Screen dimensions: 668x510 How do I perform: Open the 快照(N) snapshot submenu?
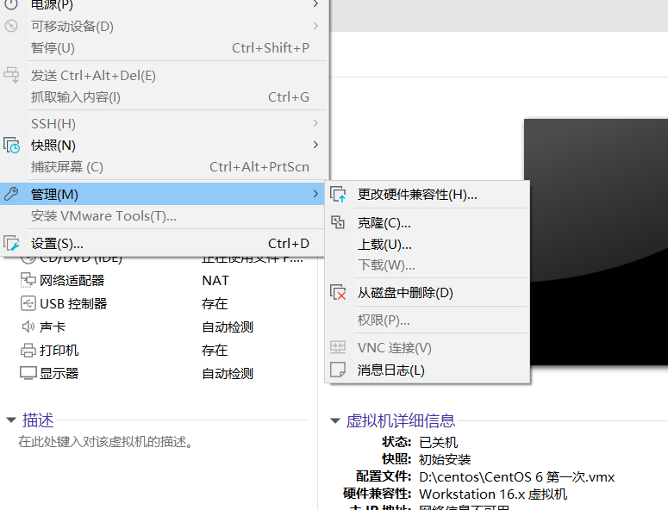click(164, 146)
